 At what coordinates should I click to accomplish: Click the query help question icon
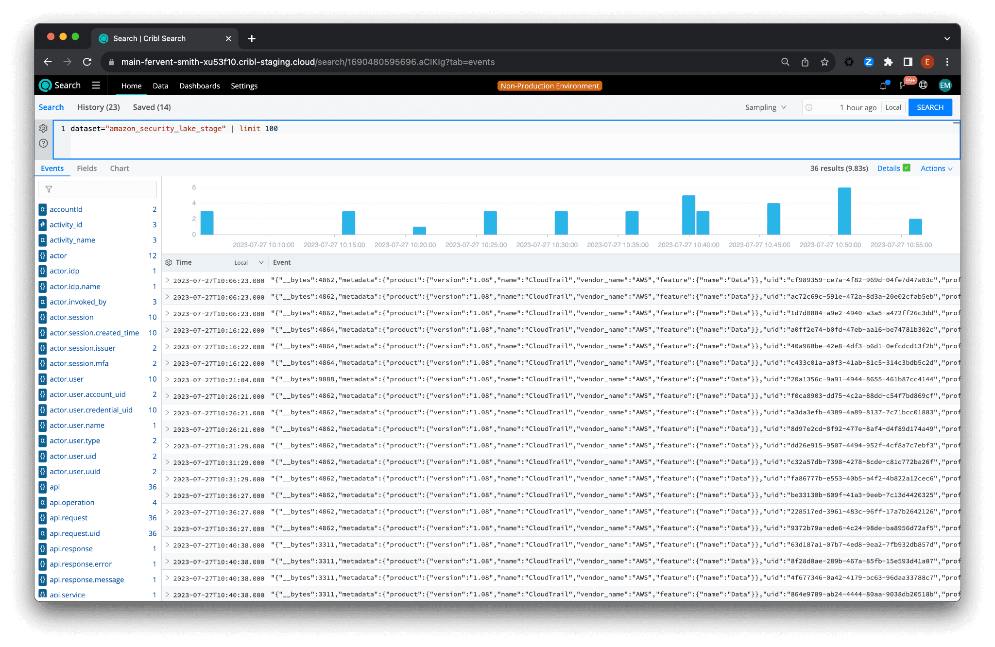coord(43,143)
